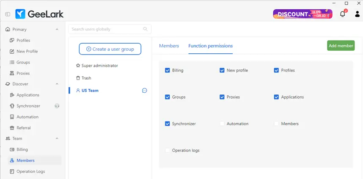The width and height of the screenshot is (363, 179).
Task: Open the US Team options ellipsis
Action: 144,91
